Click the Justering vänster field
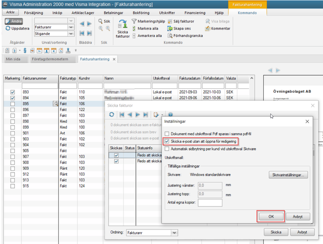 (x=210, y=186)
